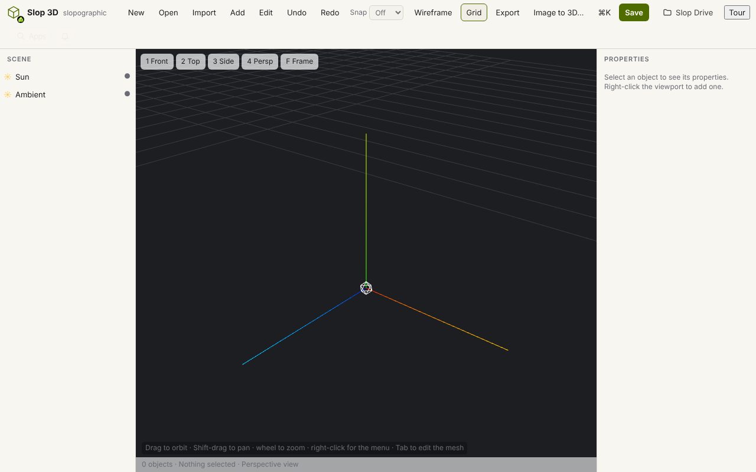Turn off the Grid toggle

click(x=474, y=12)
